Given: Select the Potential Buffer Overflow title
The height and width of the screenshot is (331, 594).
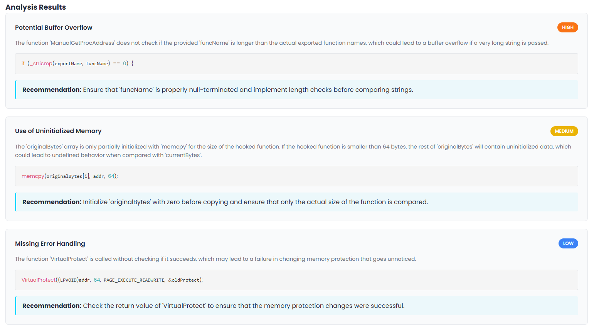Looking at the screenshot, I should 54,27.
